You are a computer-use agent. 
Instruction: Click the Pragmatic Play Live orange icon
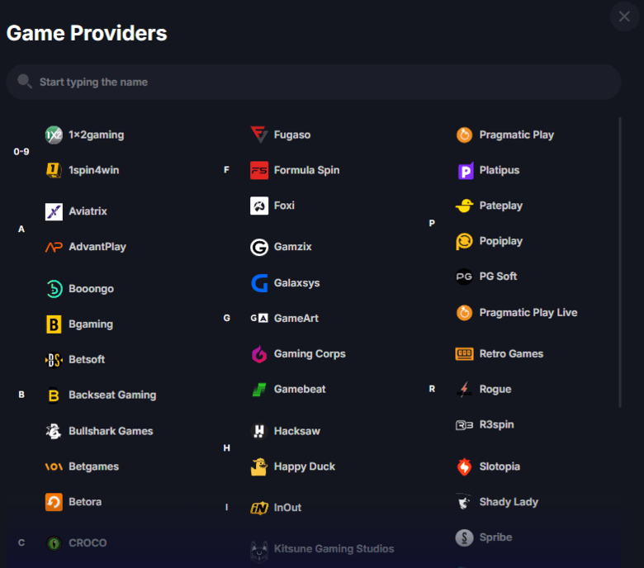465,313
